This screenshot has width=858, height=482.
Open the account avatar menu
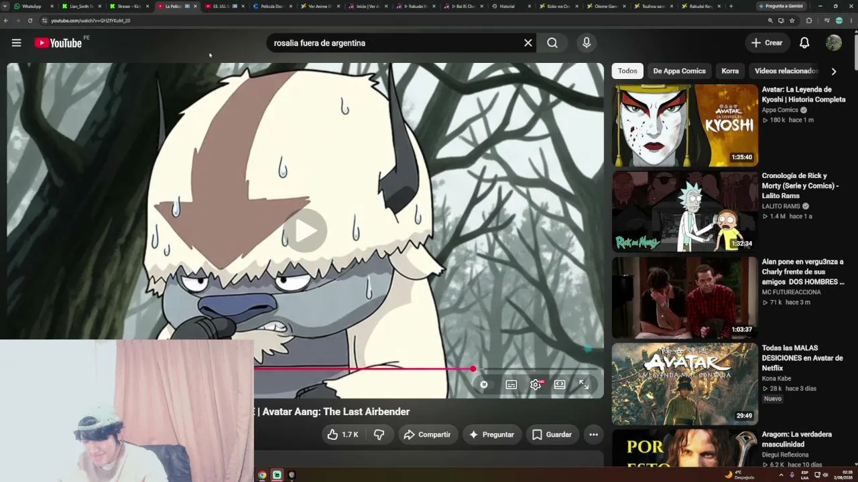tap(834, 43)
